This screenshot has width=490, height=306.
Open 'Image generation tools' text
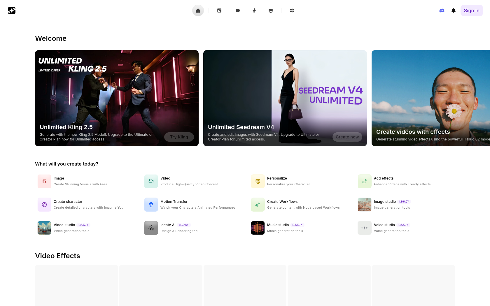coord(392,207)
